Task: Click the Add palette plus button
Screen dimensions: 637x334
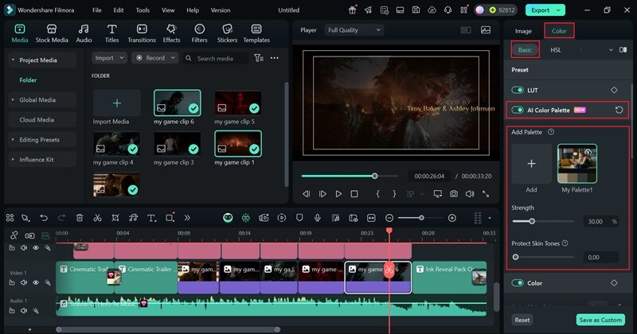Action: 531,164
